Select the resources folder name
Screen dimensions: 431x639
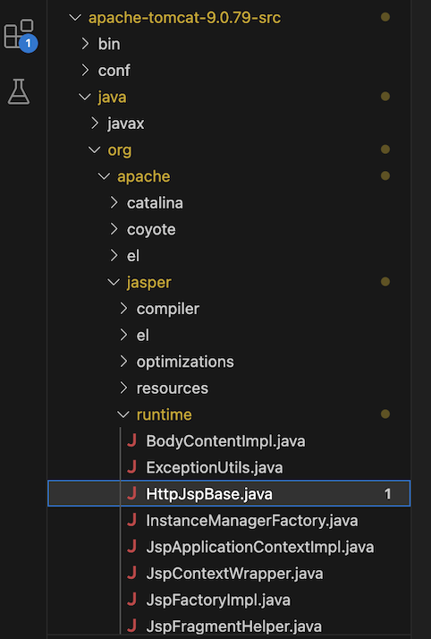173,388
